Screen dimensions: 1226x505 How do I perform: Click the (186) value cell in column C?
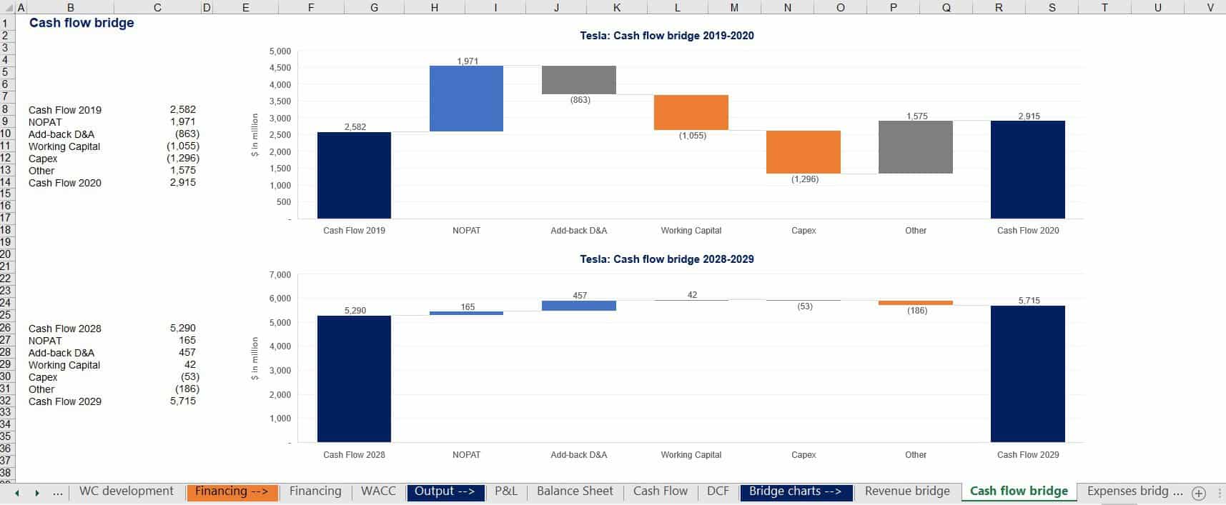point(187,389)
